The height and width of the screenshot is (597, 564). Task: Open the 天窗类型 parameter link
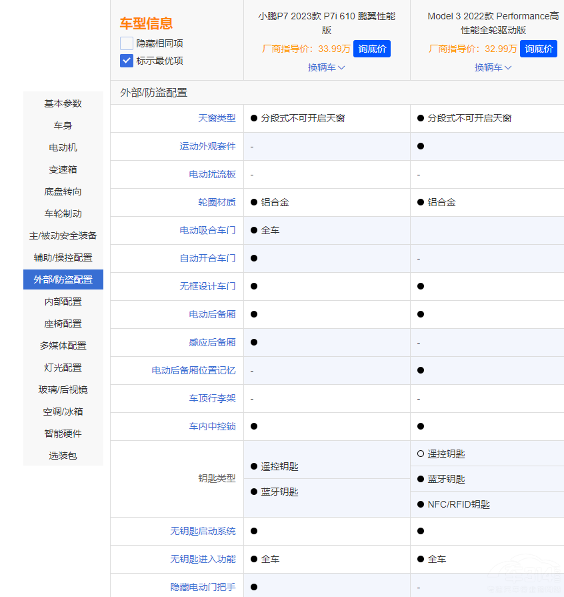pyautogui.click(x=217, y=118)
